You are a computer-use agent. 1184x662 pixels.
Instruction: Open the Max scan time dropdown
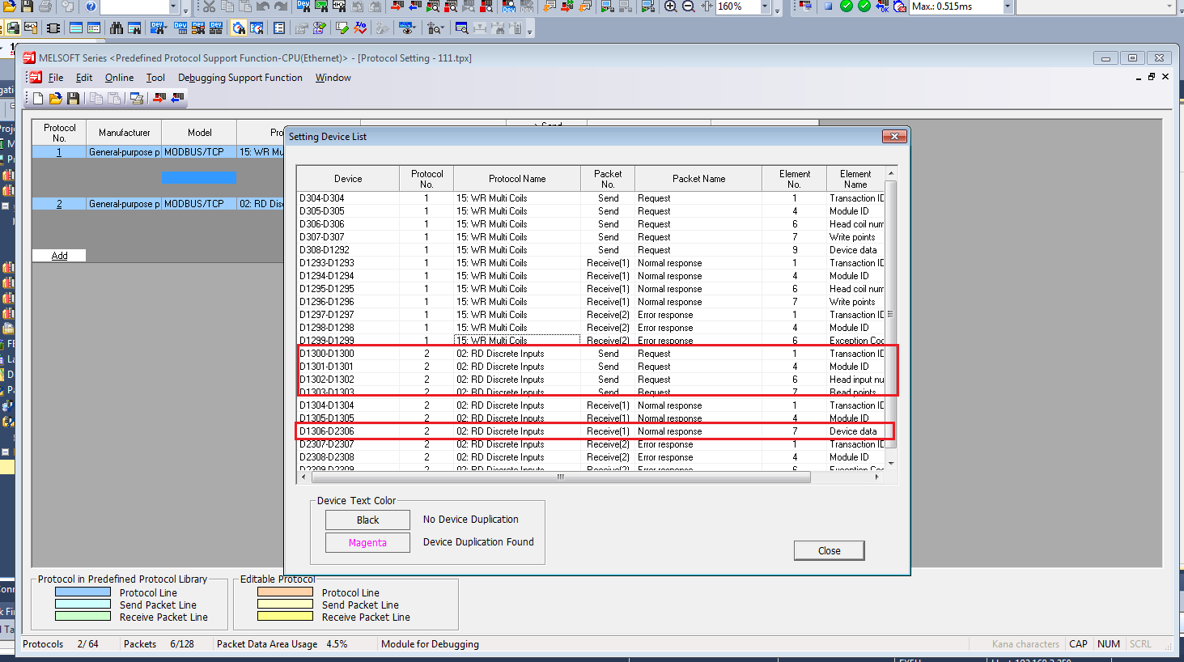click(1008, 6)
